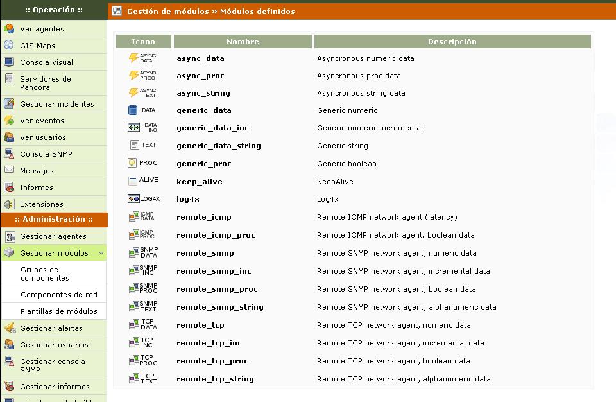This screenshot has width=616, height=402.
Task: Click the Descripción column header
Action: click(x=452, y=42)
